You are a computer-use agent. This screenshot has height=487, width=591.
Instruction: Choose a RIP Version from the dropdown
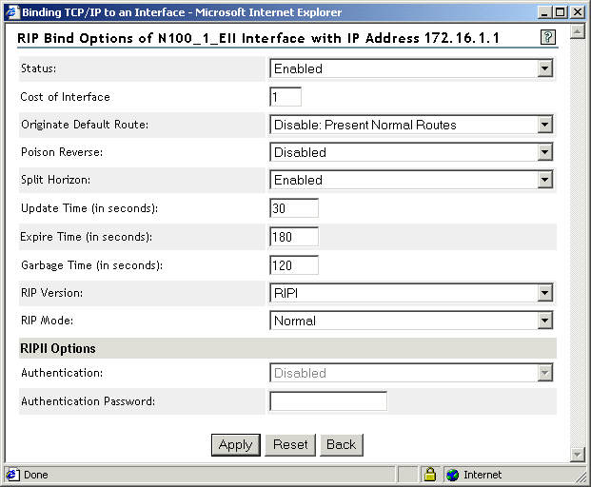pyautogui.click(x=411, y=293)
